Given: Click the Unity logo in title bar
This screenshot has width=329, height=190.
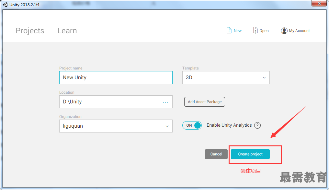Looking at the screenshot, I should pyautogui.click(x=5, y=5).
